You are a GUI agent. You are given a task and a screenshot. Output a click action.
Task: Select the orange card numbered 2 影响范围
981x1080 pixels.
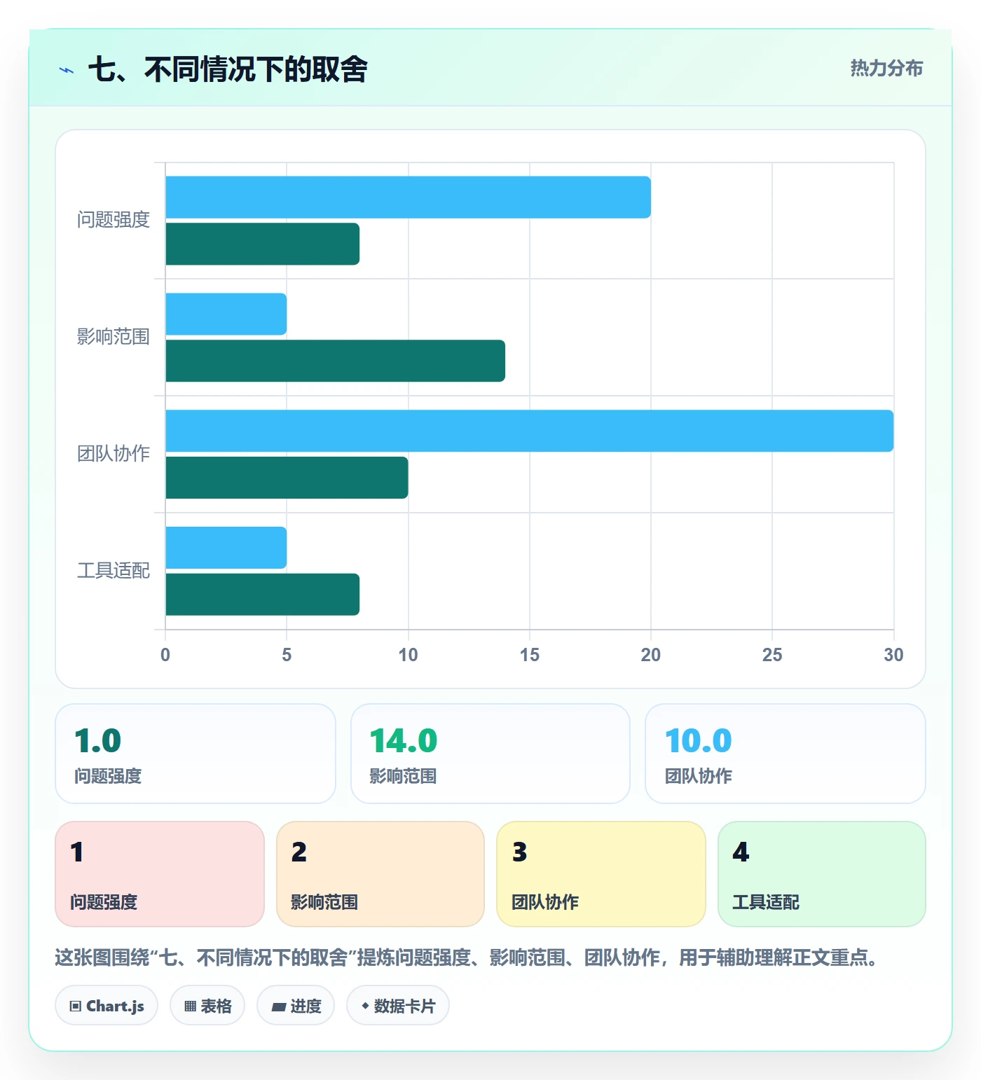(x=380, y=874)
